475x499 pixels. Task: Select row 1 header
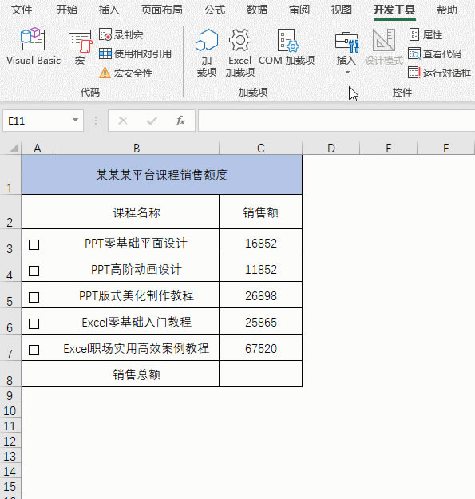(x=10, y=174)
